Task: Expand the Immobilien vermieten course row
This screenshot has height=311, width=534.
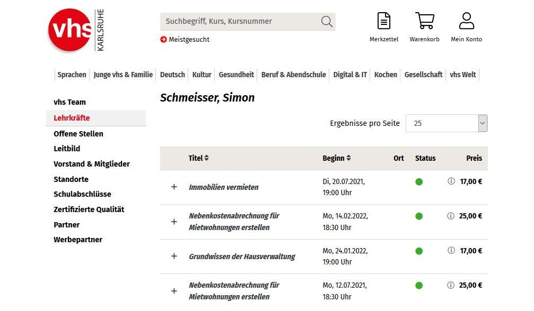Action: (174, 187)
